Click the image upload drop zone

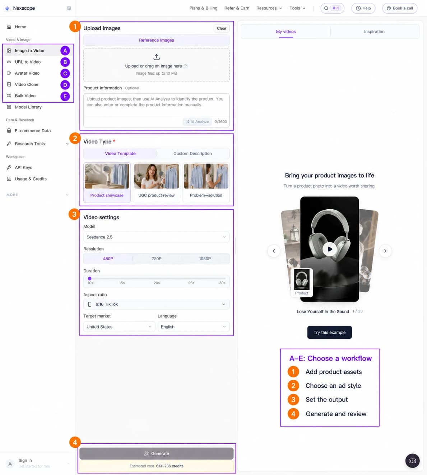click(156, 65)
